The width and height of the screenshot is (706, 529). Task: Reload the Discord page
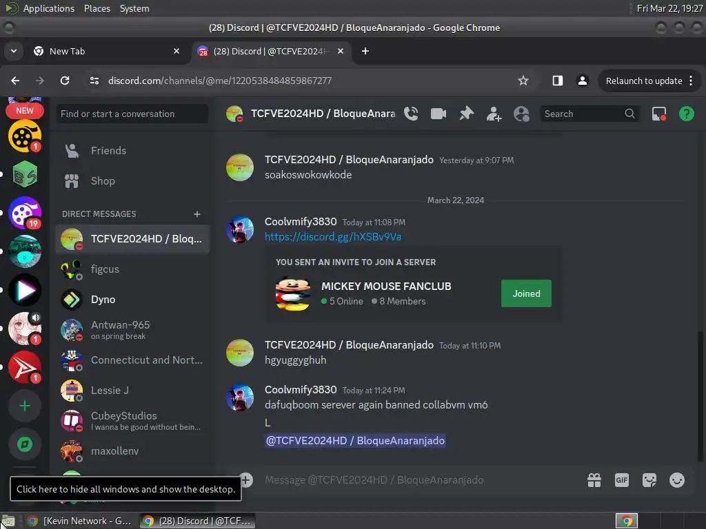click(65, 81)
